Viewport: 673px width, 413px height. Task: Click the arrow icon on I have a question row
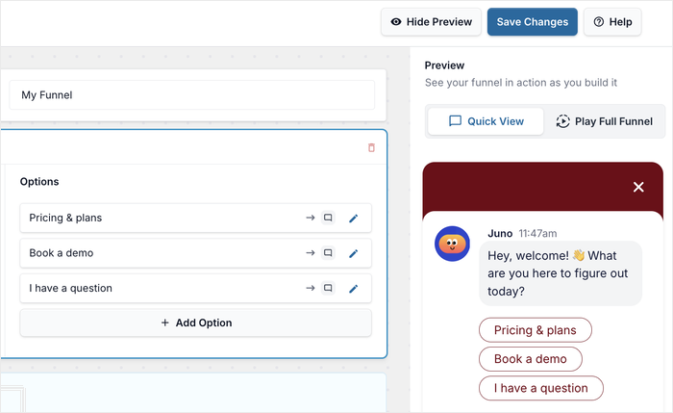(x=311, y=289)
